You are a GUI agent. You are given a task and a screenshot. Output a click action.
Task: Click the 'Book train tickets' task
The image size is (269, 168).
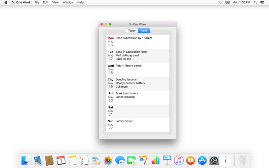point(127,93)
